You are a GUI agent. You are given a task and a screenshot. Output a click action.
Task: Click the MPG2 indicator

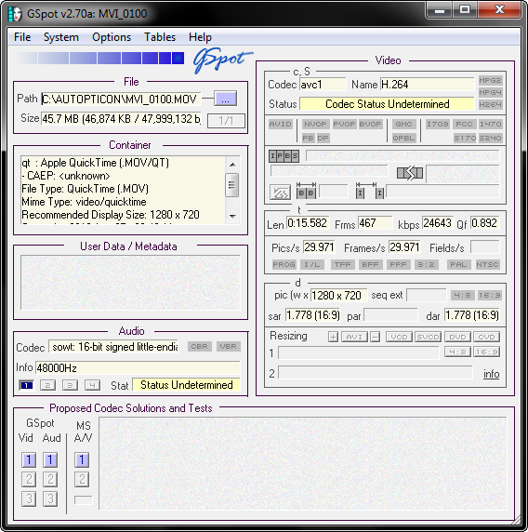pyautogui.click(x=490, y=80)
